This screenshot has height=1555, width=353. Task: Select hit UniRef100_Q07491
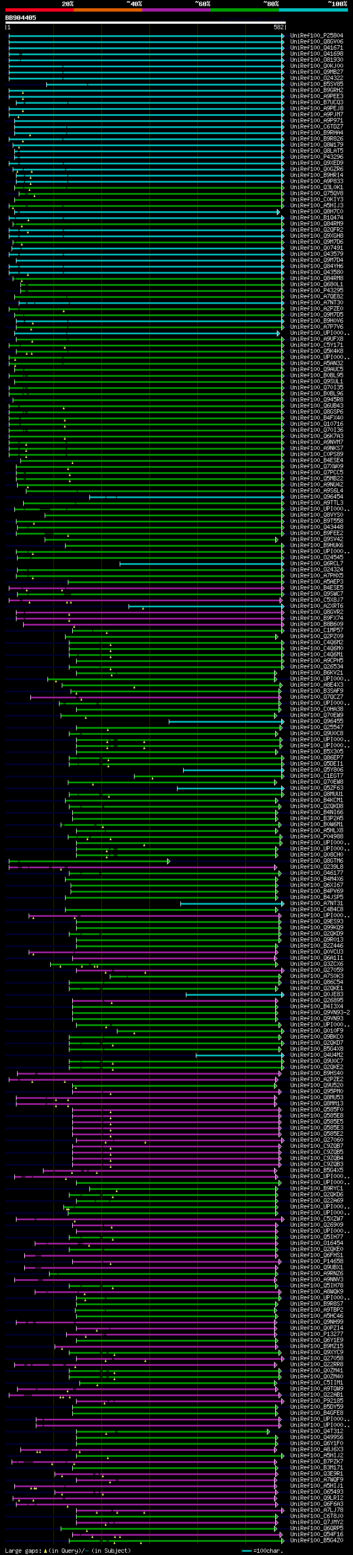316,248
